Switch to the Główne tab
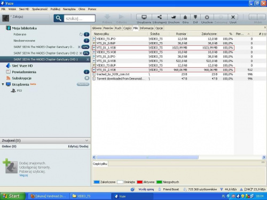The width and height of the screenshot is (267, 200). [97, 28]
